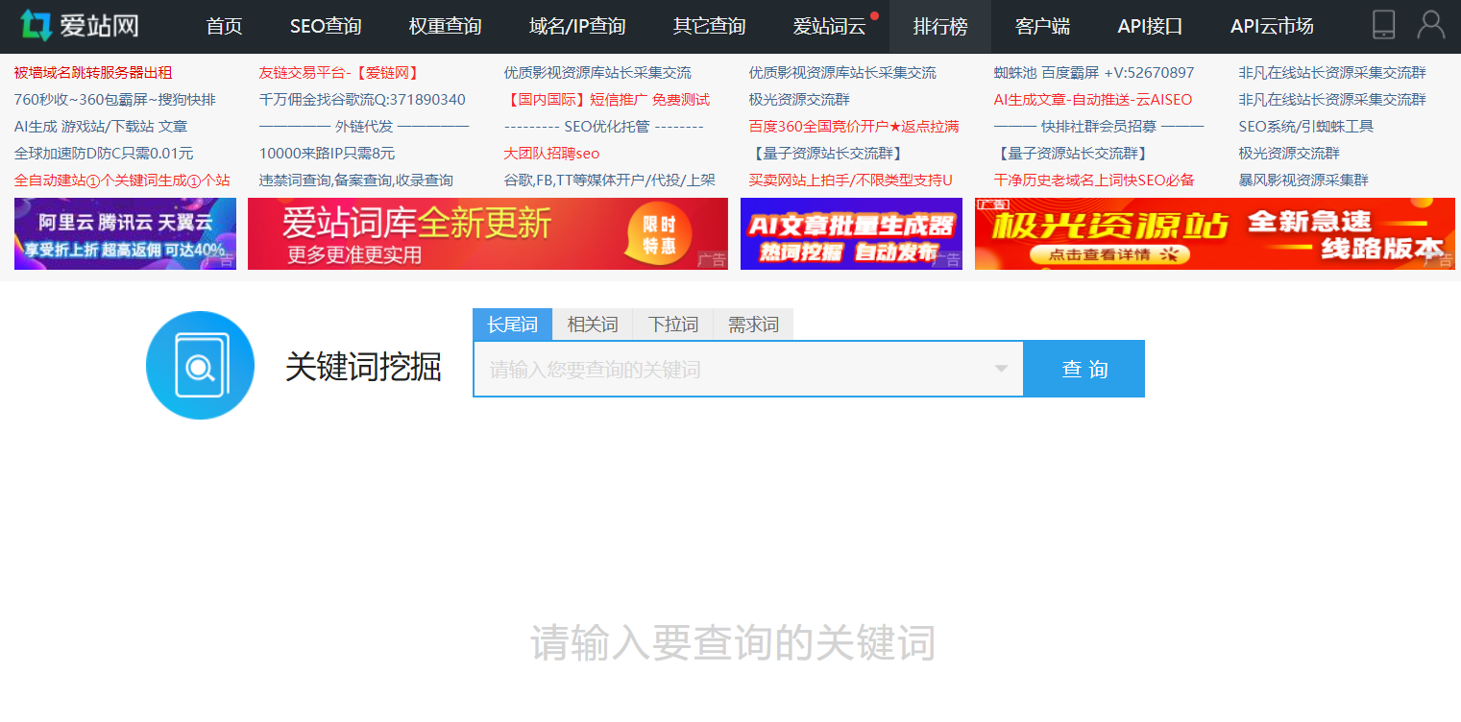Click the 查询 search button
This screenshot has height=722, width=1461.
click(1084, 369)
